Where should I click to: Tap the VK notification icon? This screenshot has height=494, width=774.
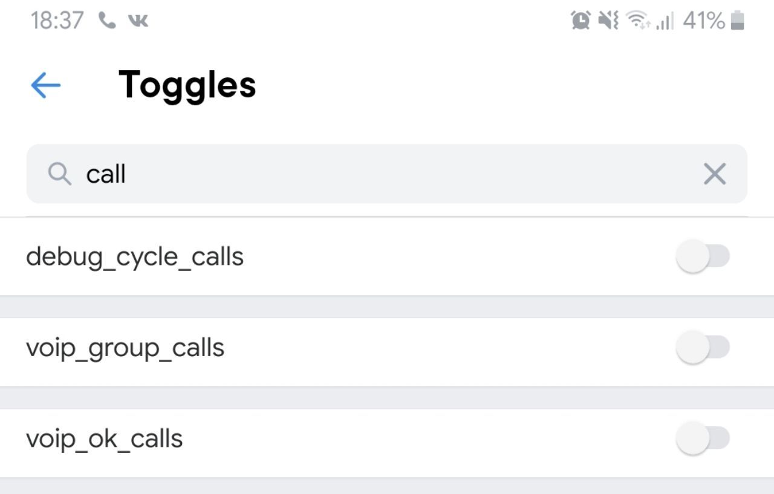pyautogui.click(x=138, y=22)
